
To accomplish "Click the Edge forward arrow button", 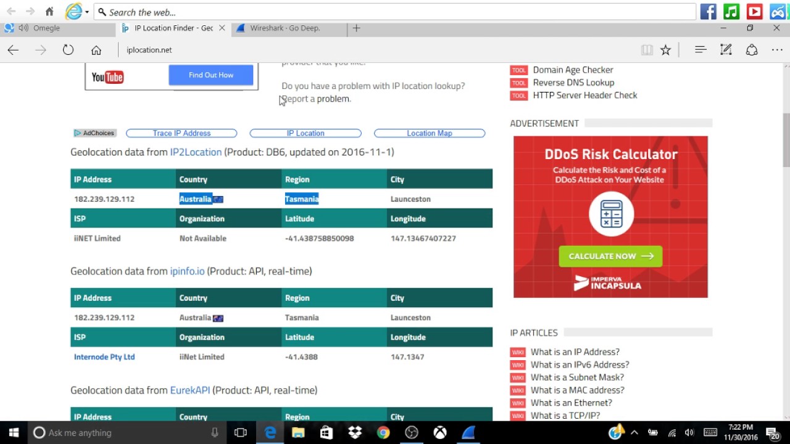I will 41,50.
